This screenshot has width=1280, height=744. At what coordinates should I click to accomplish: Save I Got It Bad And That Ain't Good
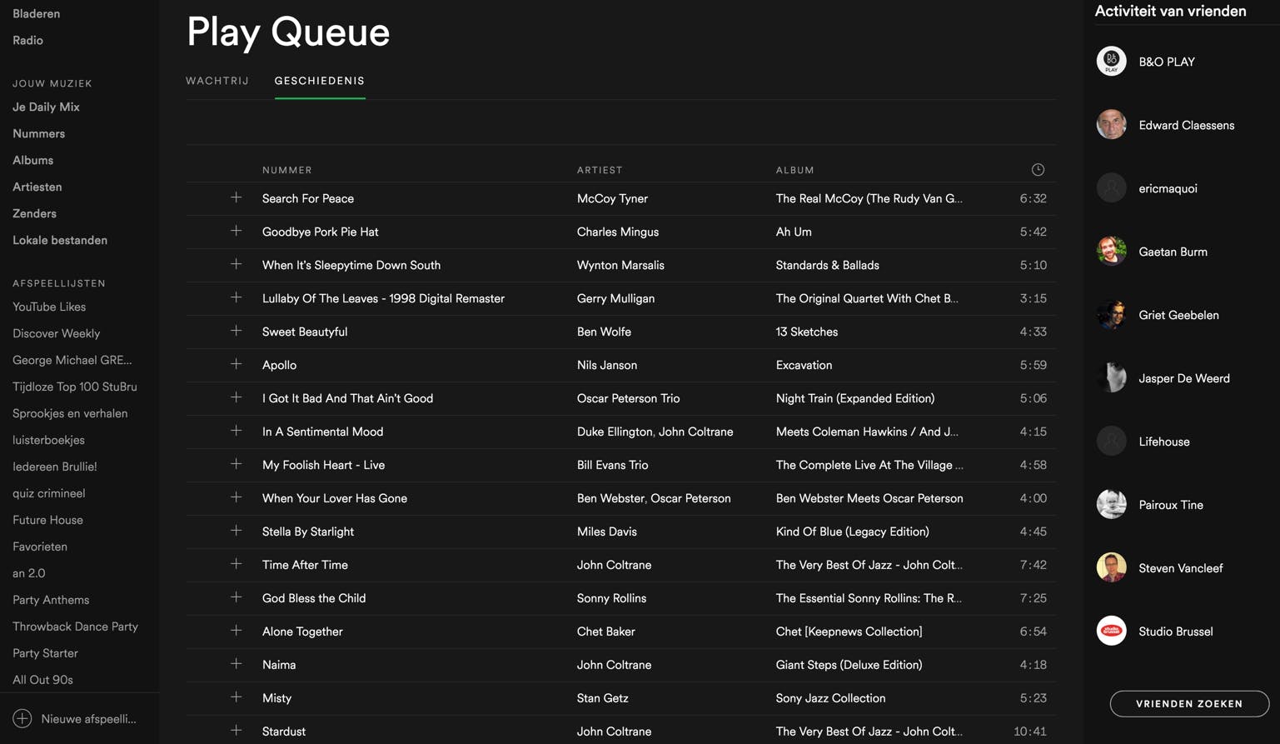pos(237,397)
